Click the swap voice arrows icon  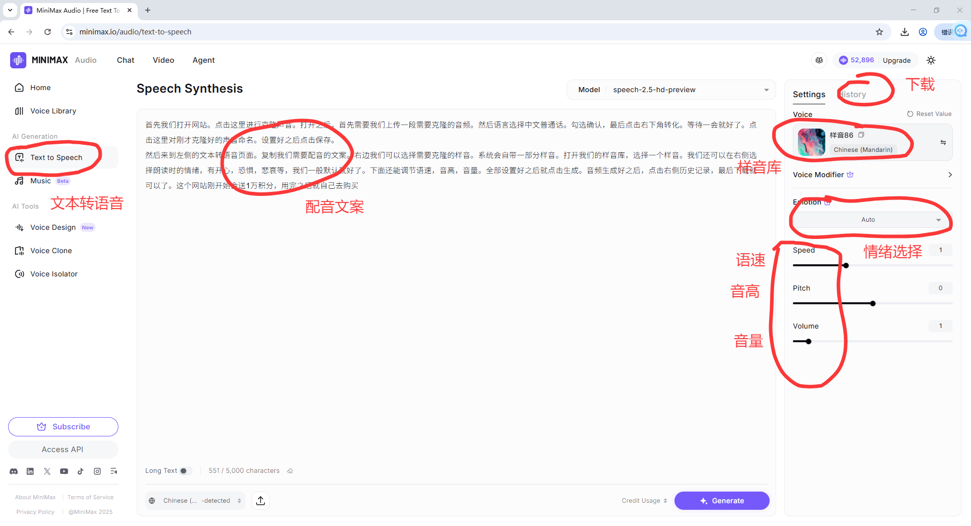tap(943, 142)
